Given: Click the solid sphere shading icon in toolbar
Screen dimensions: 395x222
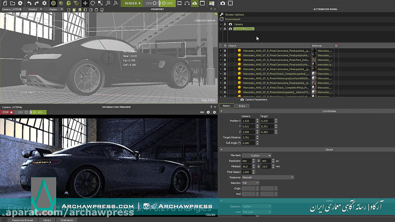Looking at the screenshot, I should [x=54, y=3].
